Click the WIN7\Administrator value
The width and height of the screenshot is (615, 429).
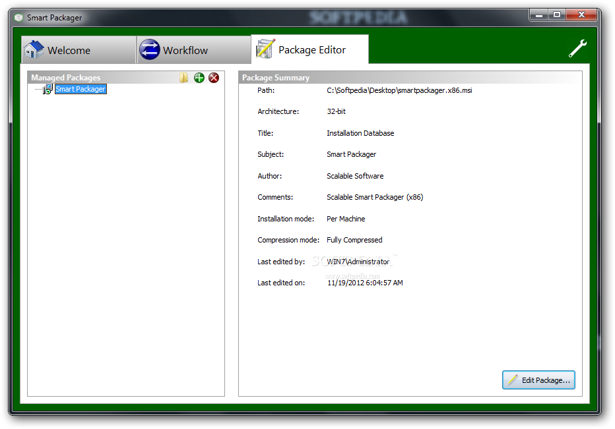[x=358, y=262]
